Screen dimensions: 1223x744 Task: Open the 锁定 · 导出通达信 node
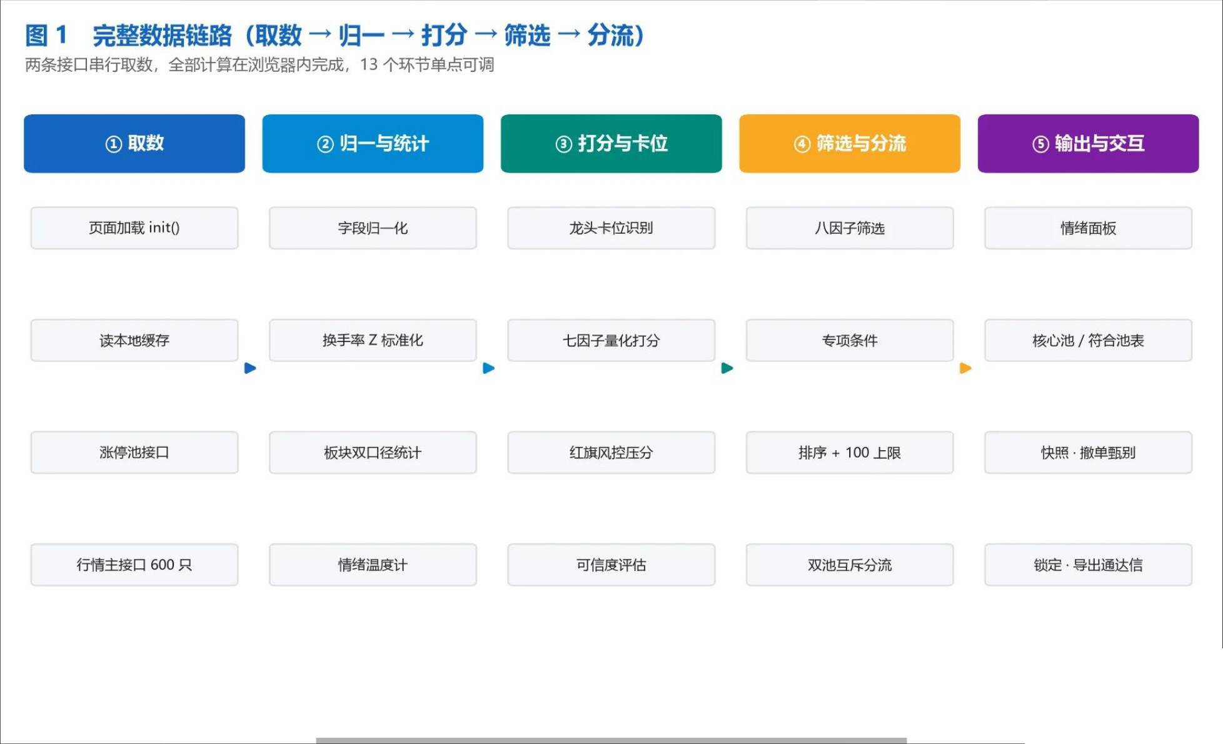1088,565
